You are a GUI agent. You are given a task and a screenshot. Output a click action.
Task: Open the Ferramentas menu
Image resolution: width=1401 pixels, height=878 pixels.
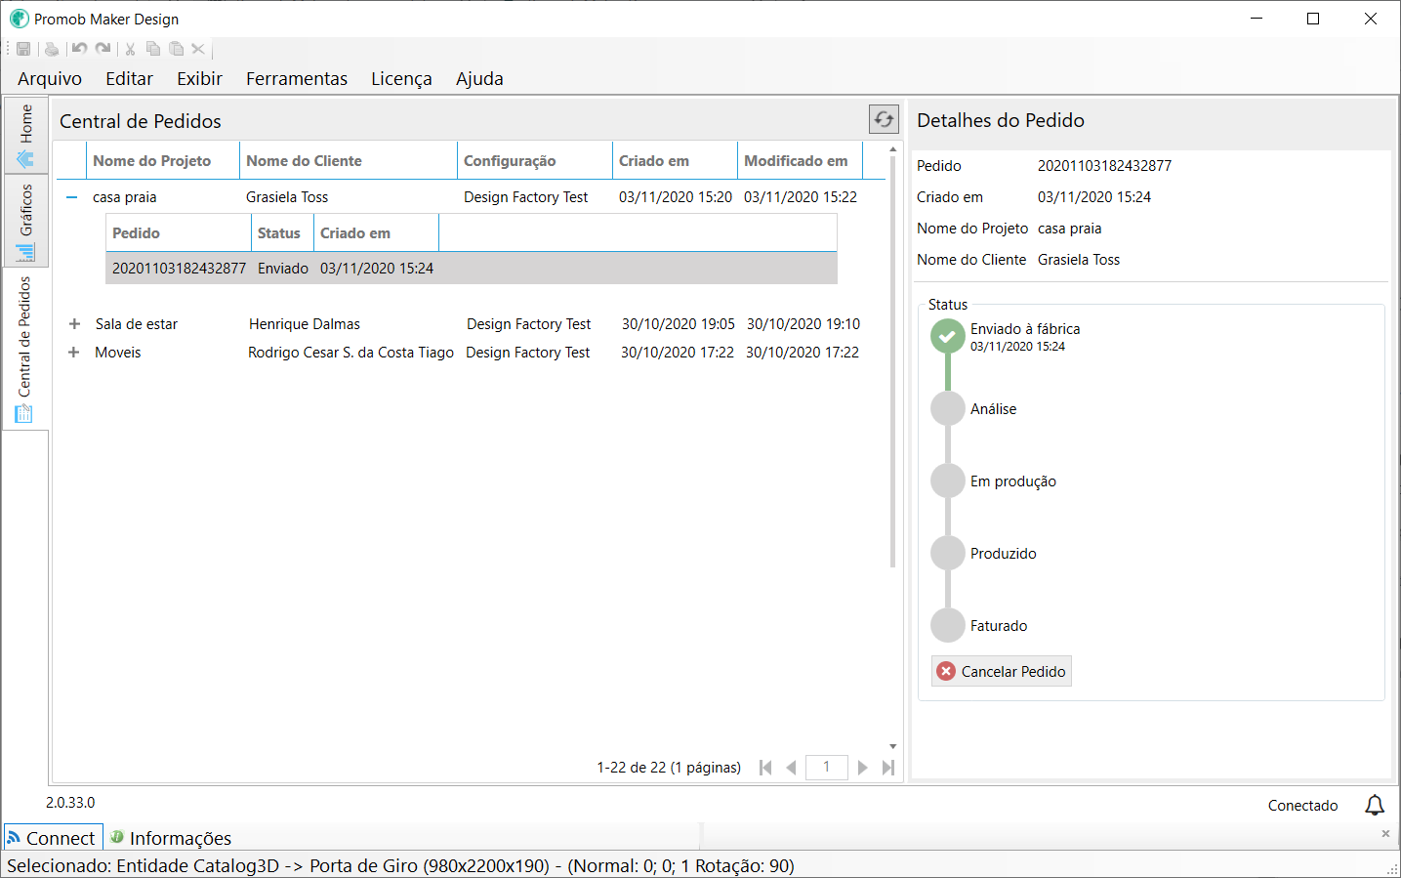point(297,78)
